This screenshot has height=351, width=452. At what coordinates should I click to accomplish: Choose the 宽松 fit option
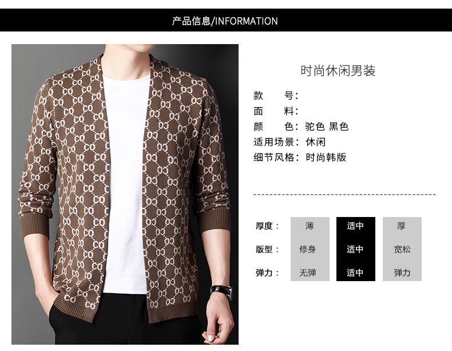[402, 249]
